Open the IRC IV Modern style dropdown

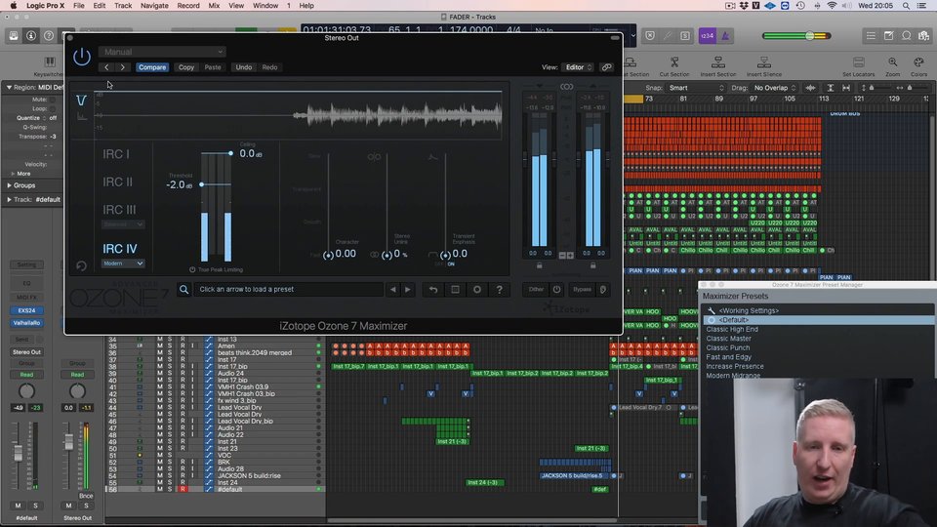coord(123,263)
